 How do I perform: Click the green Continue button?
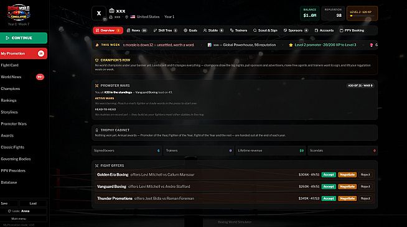(x=24, y=38)
